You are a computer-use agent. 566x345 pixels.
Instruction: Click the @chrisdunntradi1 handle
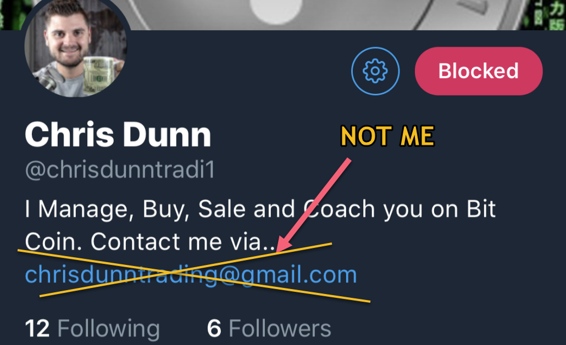(x=120, y=169)
